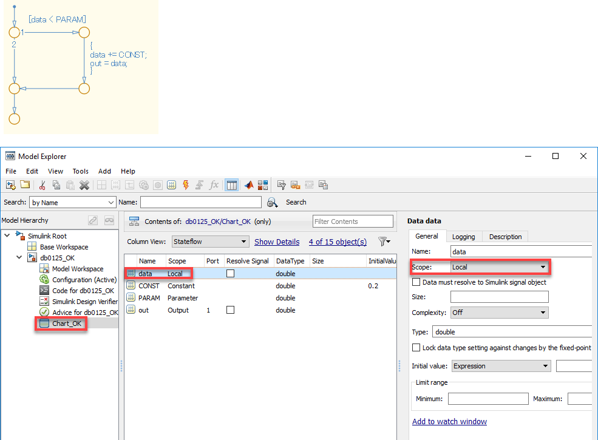Click the Show Details link
The width and height of the screenshot is (598, 440).
click(x=277, y=242)
